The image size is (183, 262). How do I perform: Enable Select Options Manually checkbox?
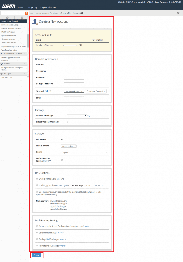click(67, 122)
